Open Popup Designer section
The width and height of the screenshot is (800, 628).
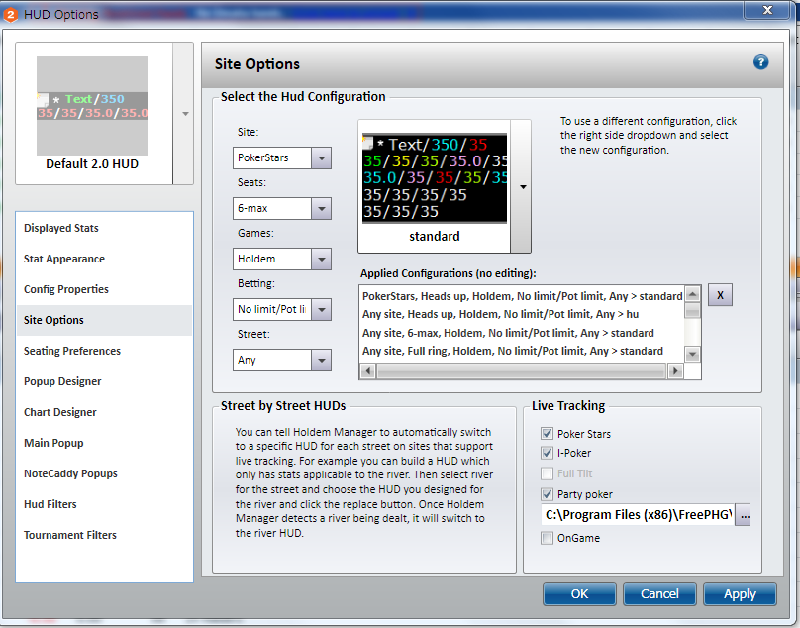[x=105, y=381]
